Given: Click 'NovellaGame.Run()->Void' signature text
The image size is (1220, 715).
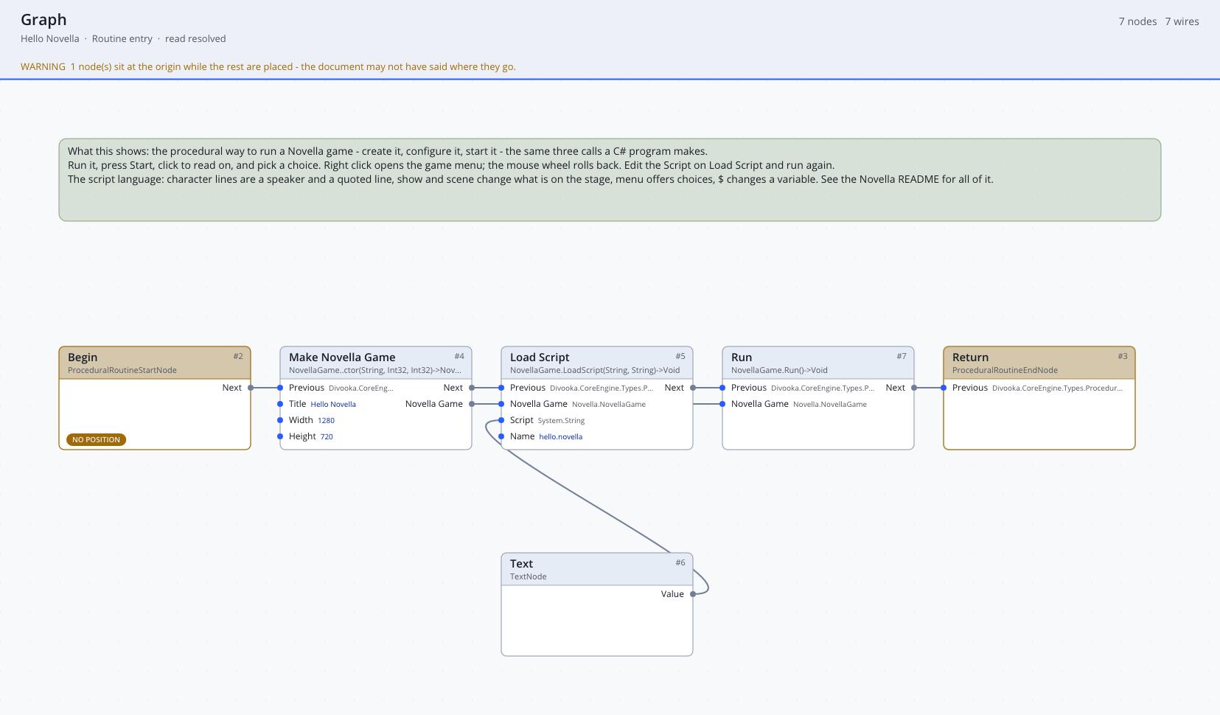Looking at the screenshot, I should click(779, 370).
